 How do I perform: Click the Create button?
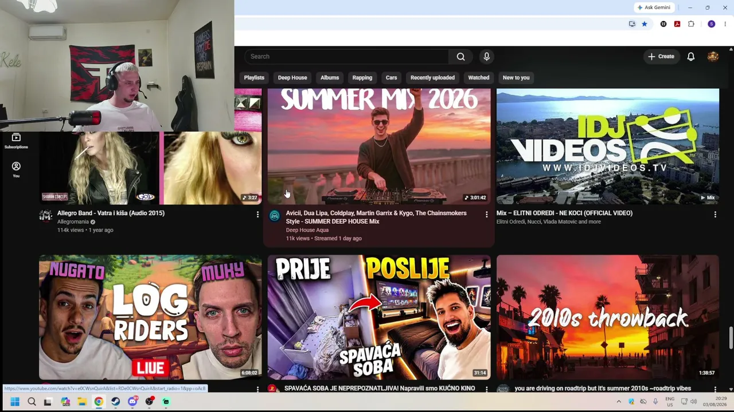point(661,57)
